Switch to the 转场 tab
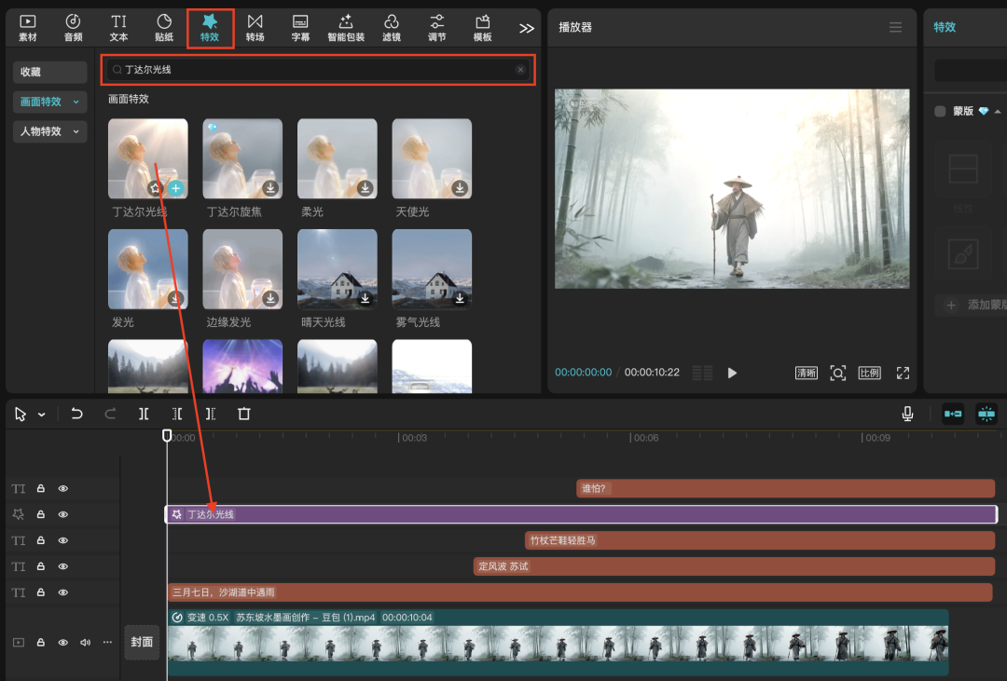 (x=255, y=28)
